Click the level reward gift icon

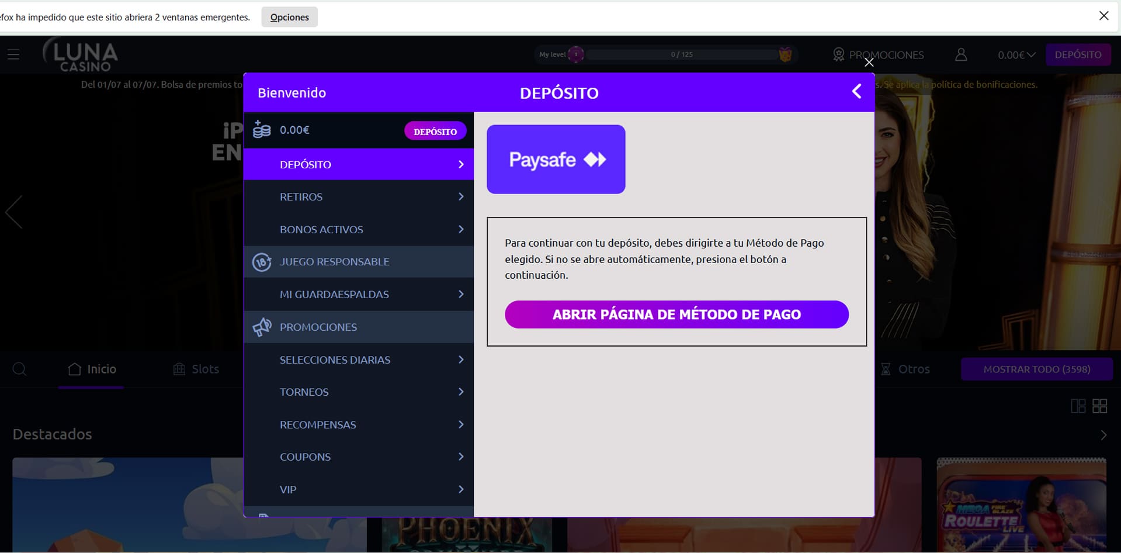point(785,54)
